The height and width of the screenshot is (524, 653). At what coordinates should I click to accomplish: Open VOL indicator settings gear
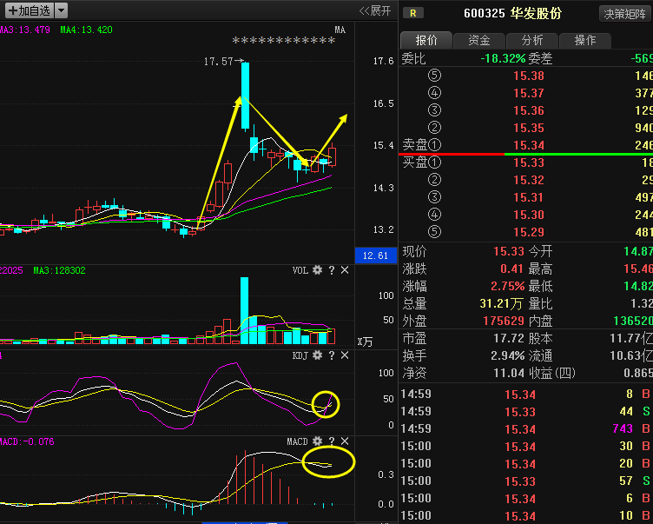[317, 270]
